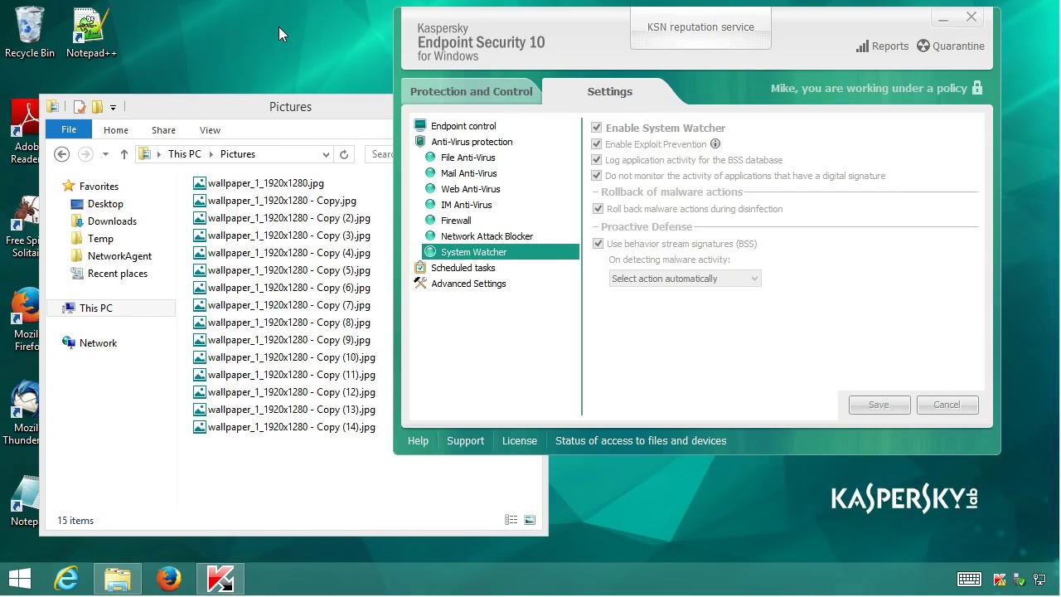The width and height of the screenshot is (1061, 597).
Task: Open the View ribbon tab
Action: (210, 130)
